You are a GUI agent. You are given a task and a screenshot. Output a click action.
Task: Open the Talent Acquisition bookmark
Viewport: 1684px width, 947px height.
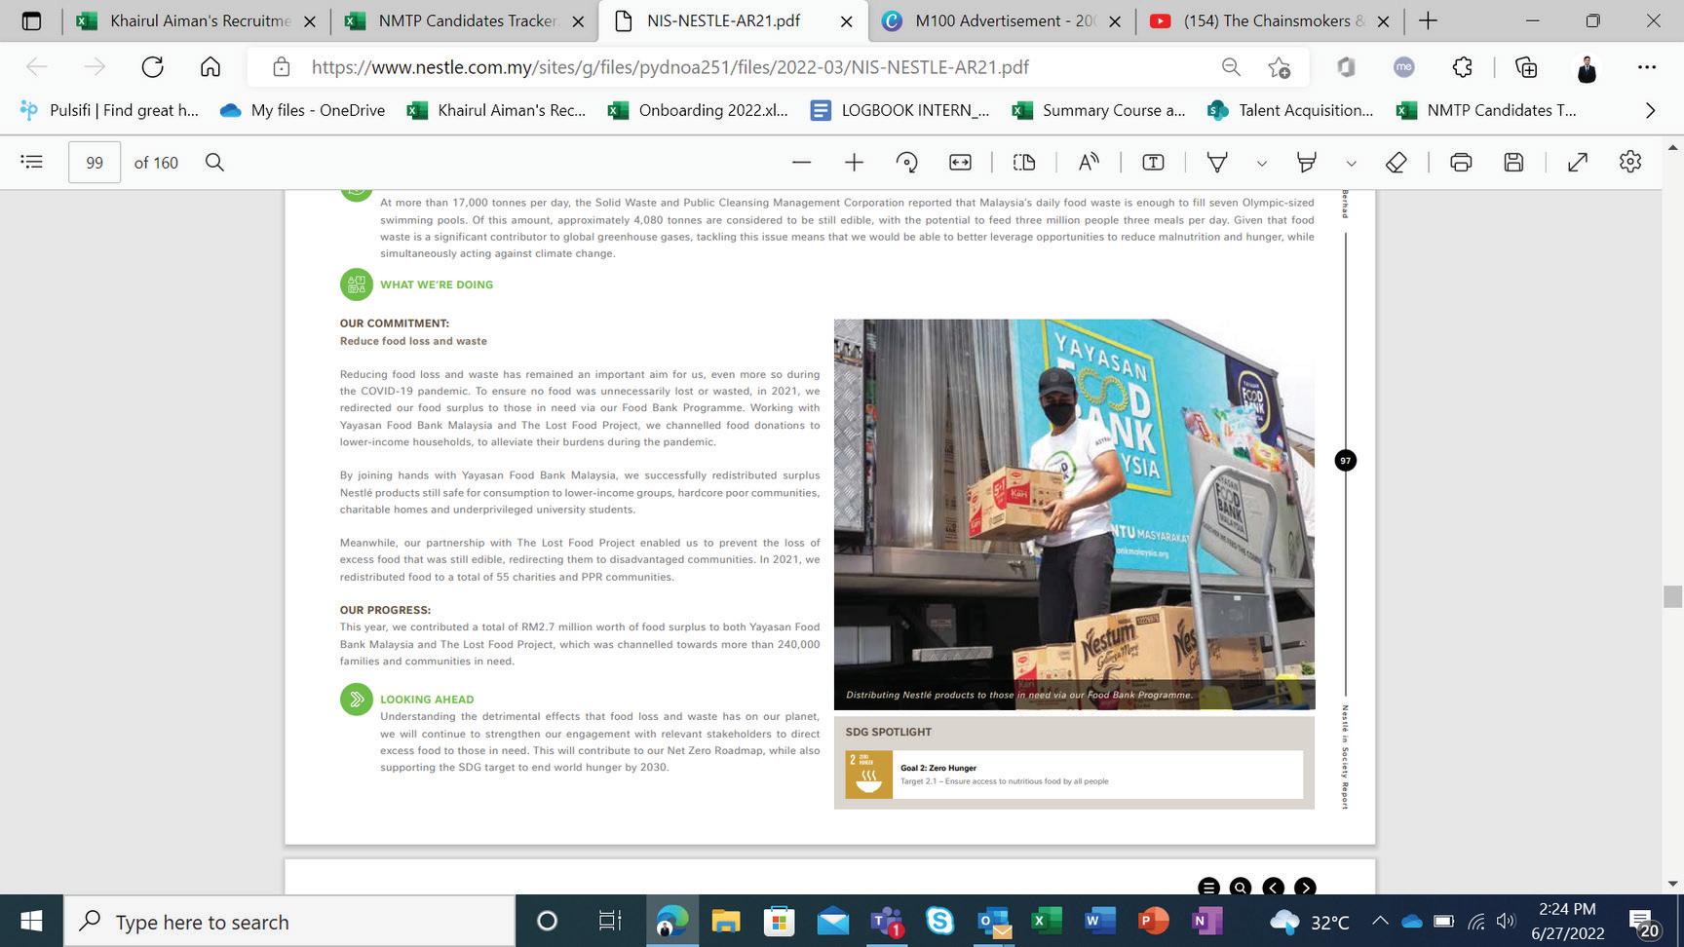1290,110
